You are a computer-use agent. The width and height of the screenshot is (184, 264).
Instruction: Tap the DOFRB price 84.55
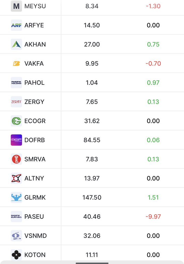pos(92,140)
